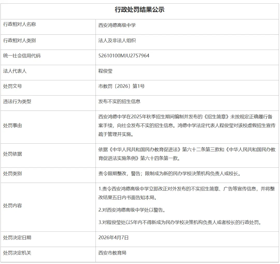The width and height of the screenshot is (280, 264).
Task: Select the 违法行为类型 row label
Action: tap(17, 101)
